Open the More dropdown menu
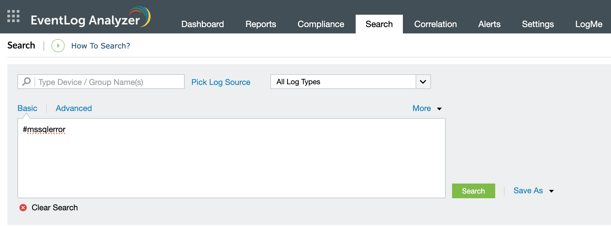The height and width of the screenshot is (226, 611). pos(427,108)
